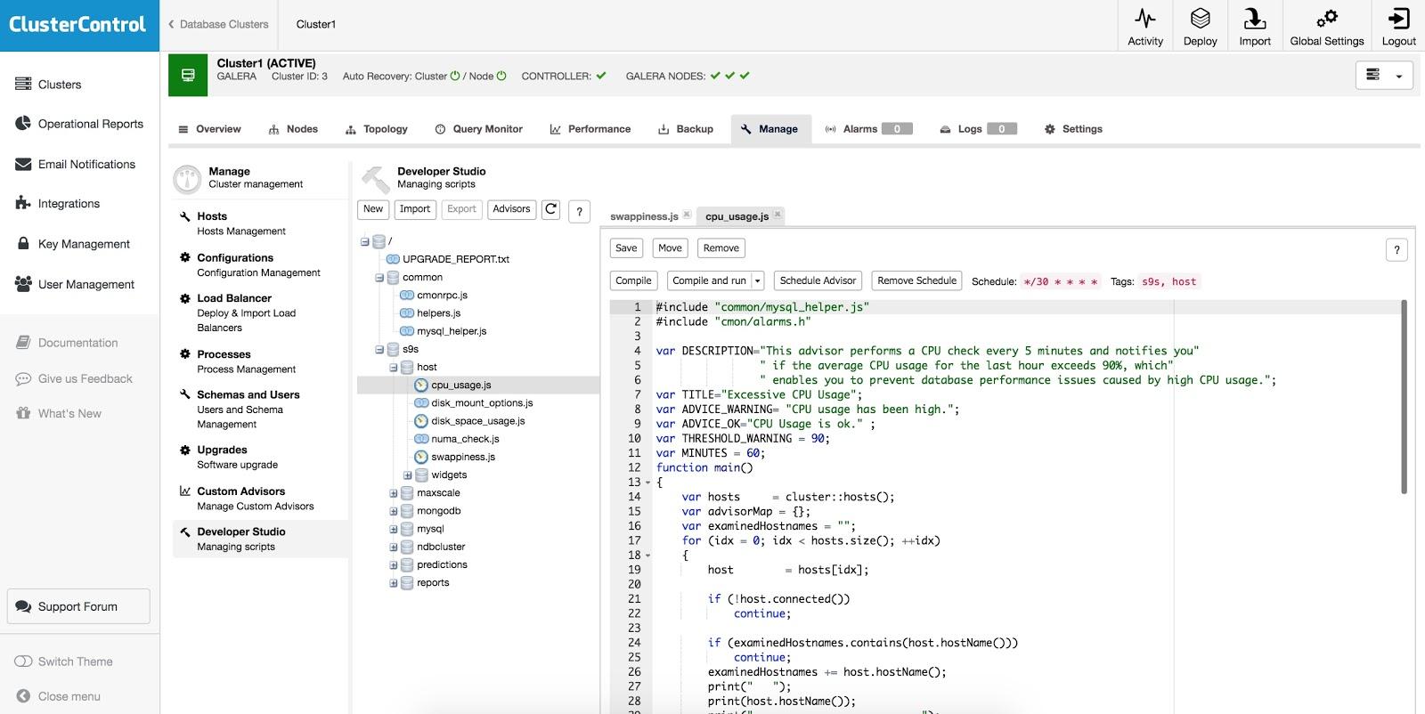Open the Alarms tab
The height and width of the screenshot is (714, 1425).
pos(868,129)
